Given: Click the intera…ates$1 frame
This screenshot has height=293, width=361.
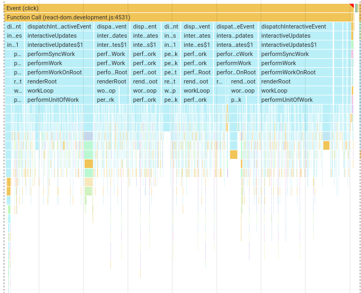Looking at the screenshot, I should pos(236,45).
